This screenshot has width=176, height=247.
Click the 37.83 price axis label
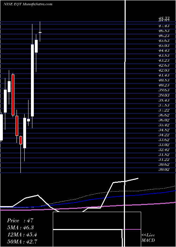(x=163, y=105)
